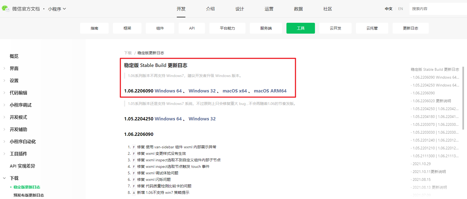467x199 pixels.
Task: Download 1.06.2206090 Windows 64 build
Action: coord(168,91)
